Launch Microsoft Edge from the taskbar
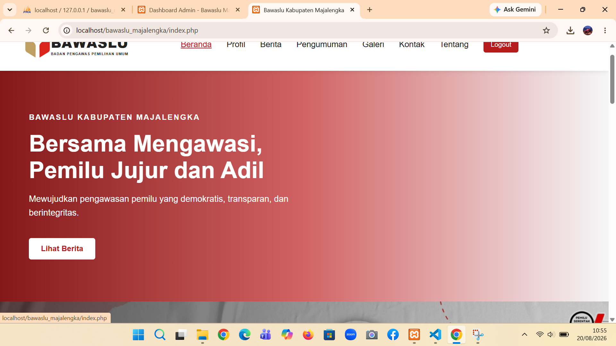Viewport: 616px width, 346px height. click(x=244, y=335)
